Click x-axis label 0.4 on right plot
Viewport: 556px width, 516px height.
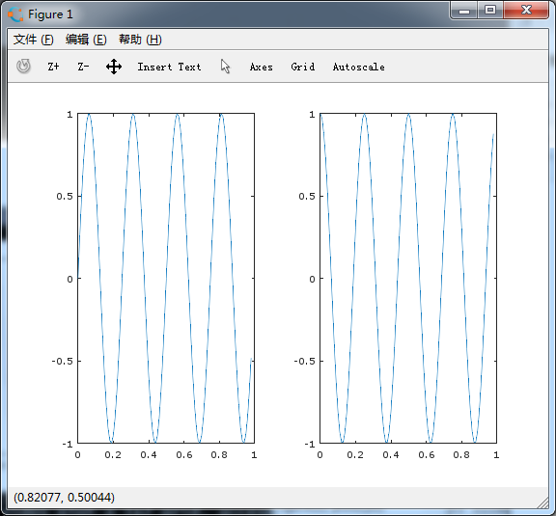[391, 454]
